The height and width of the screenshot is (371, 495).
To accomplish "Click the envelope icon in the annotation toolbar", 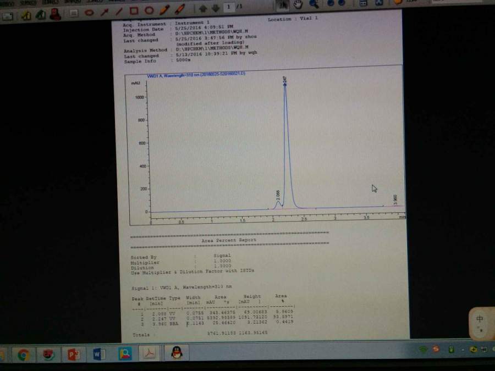I will point(7,16).
